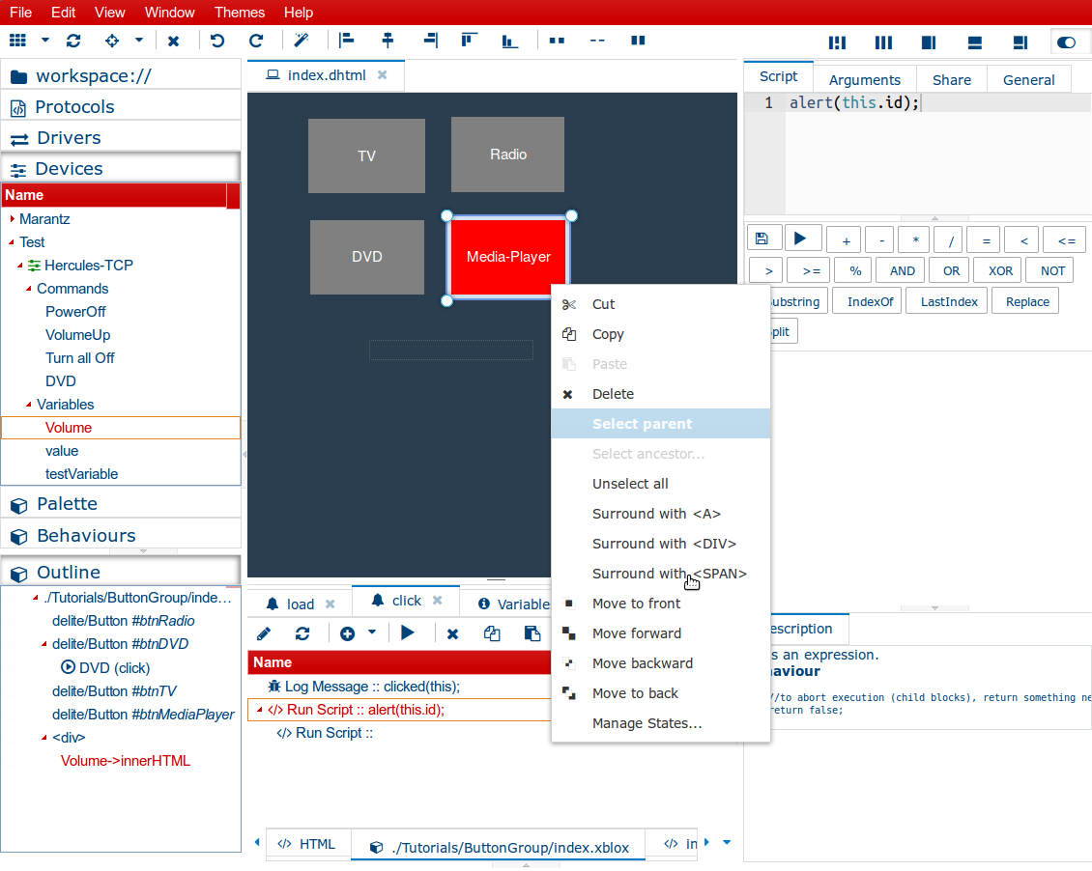The height and width of the screenshot is (871, 1092).
Task: Choose Move to front in context menu
Action: pyautogui.click(x=636, y=604)
